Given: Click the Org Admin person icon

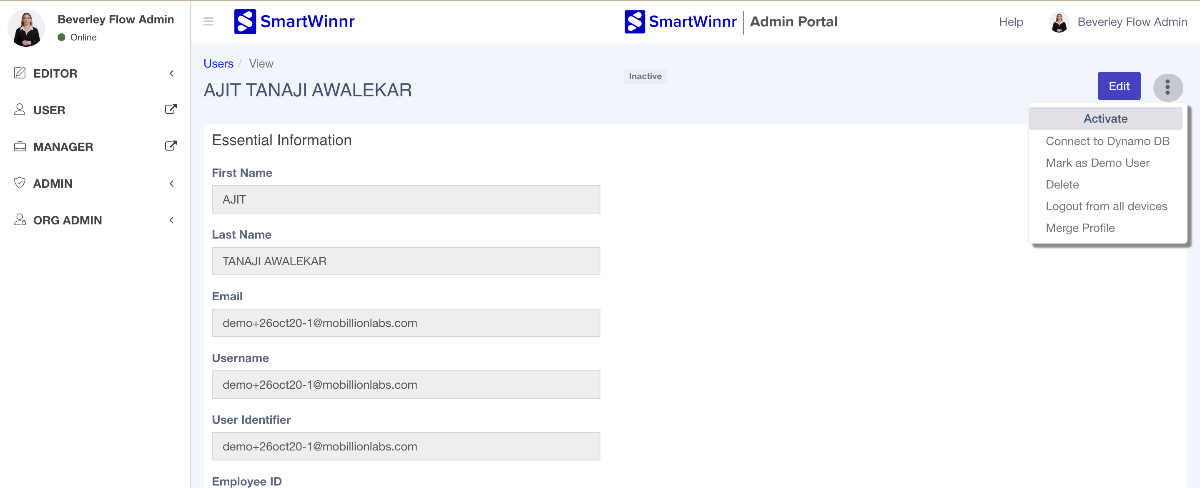Looking at the screenshot, I should click(20, 219).
